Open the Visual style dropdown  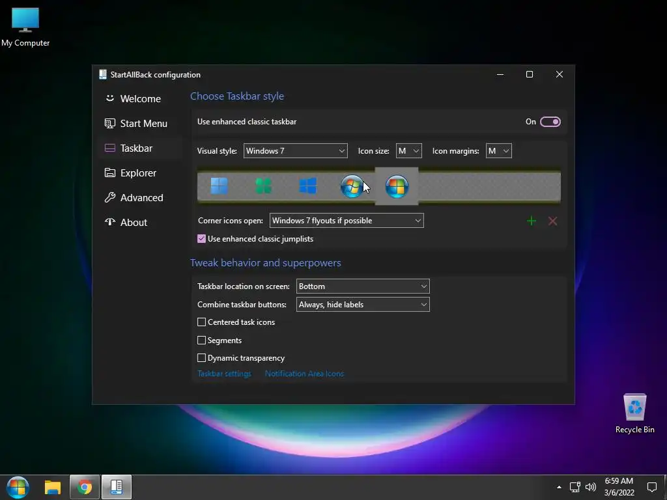click(x=295, y=151)
